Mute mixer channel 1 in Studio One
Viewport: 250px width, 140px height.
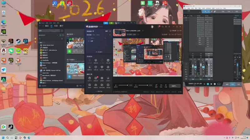[x=195, y=62]
